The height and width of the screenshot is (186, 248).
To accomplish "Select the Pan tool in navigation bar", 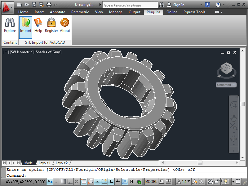I will (233, 118).
